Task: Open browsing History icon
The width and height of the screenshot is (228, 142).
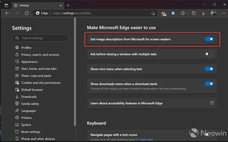Action: point(194,13)
